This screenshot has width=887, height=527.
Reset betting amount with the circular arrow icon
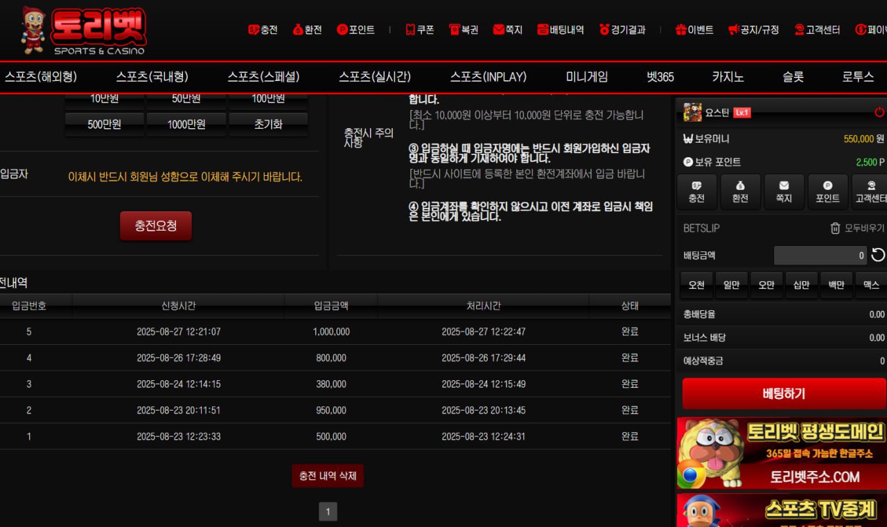coord(878,256)
